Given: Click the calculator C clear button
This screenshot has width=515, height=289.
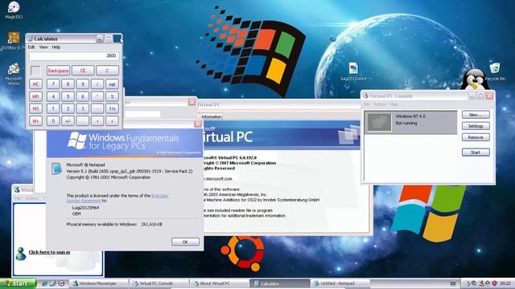Looking at the screenshot, I should point(107,71).
